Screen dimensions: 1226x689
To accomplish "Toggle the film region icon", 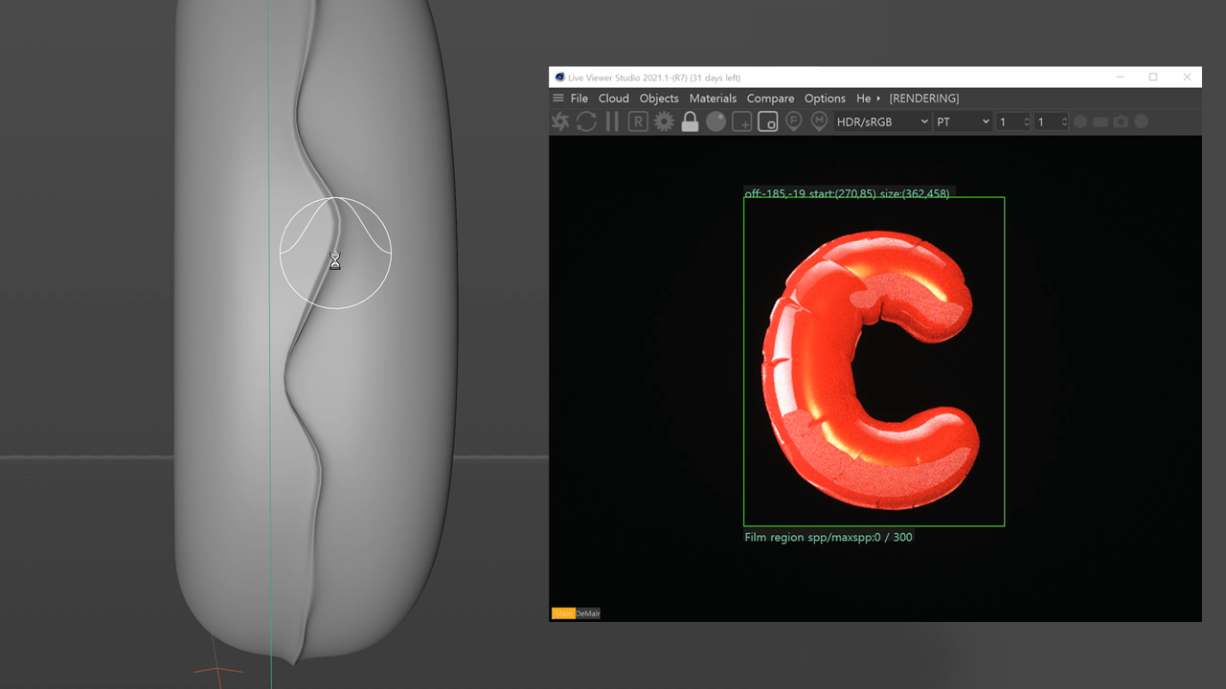I will tap(767, 122).
